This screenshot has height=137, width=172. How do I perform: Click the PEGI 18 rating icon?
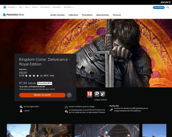[x=89, y=94]
